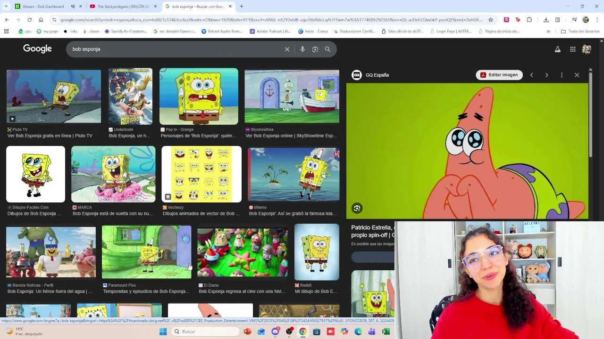Switch to Stream - Kick Dashboard tab
This screenshot has height=339, width=604.
[42, 7]
